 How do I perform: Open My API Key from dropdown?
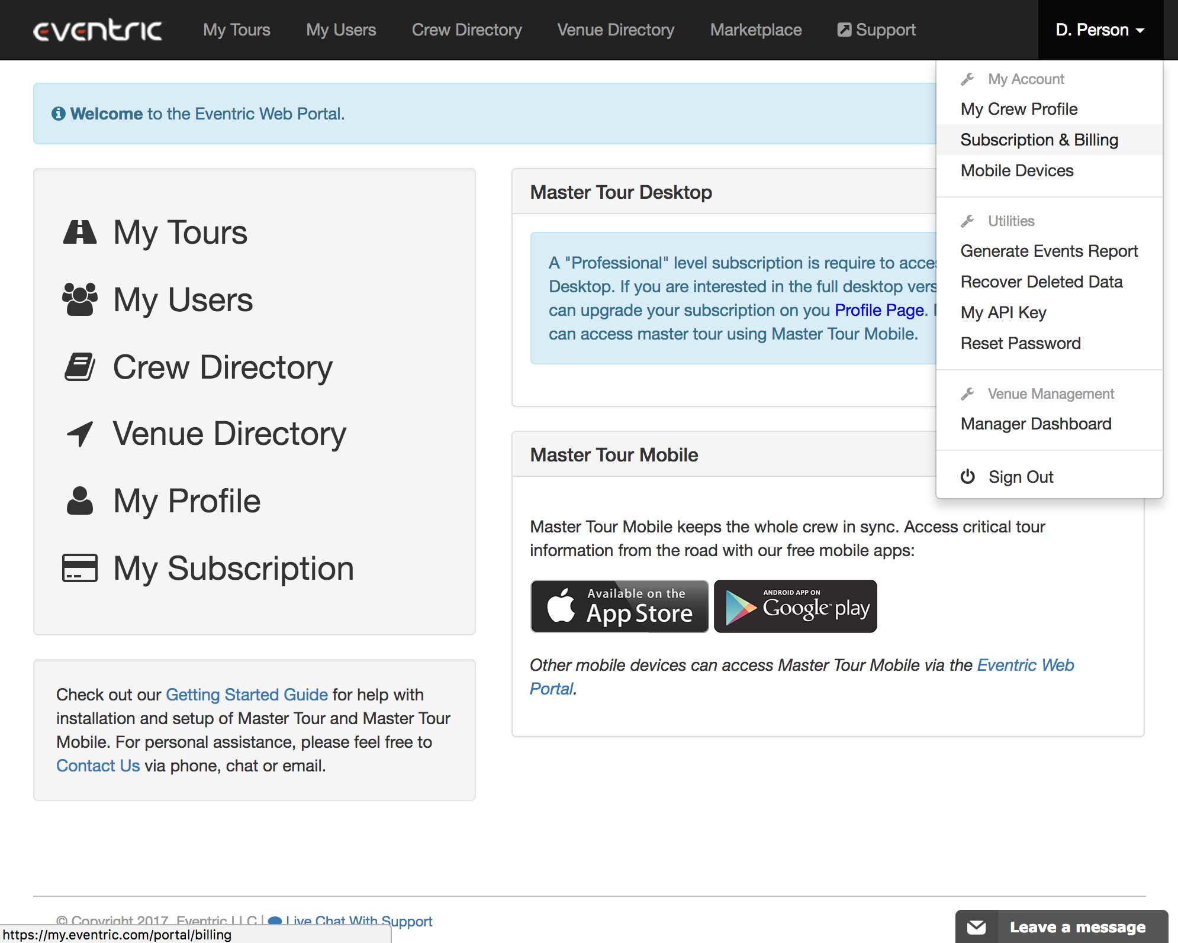[1049, 312]
